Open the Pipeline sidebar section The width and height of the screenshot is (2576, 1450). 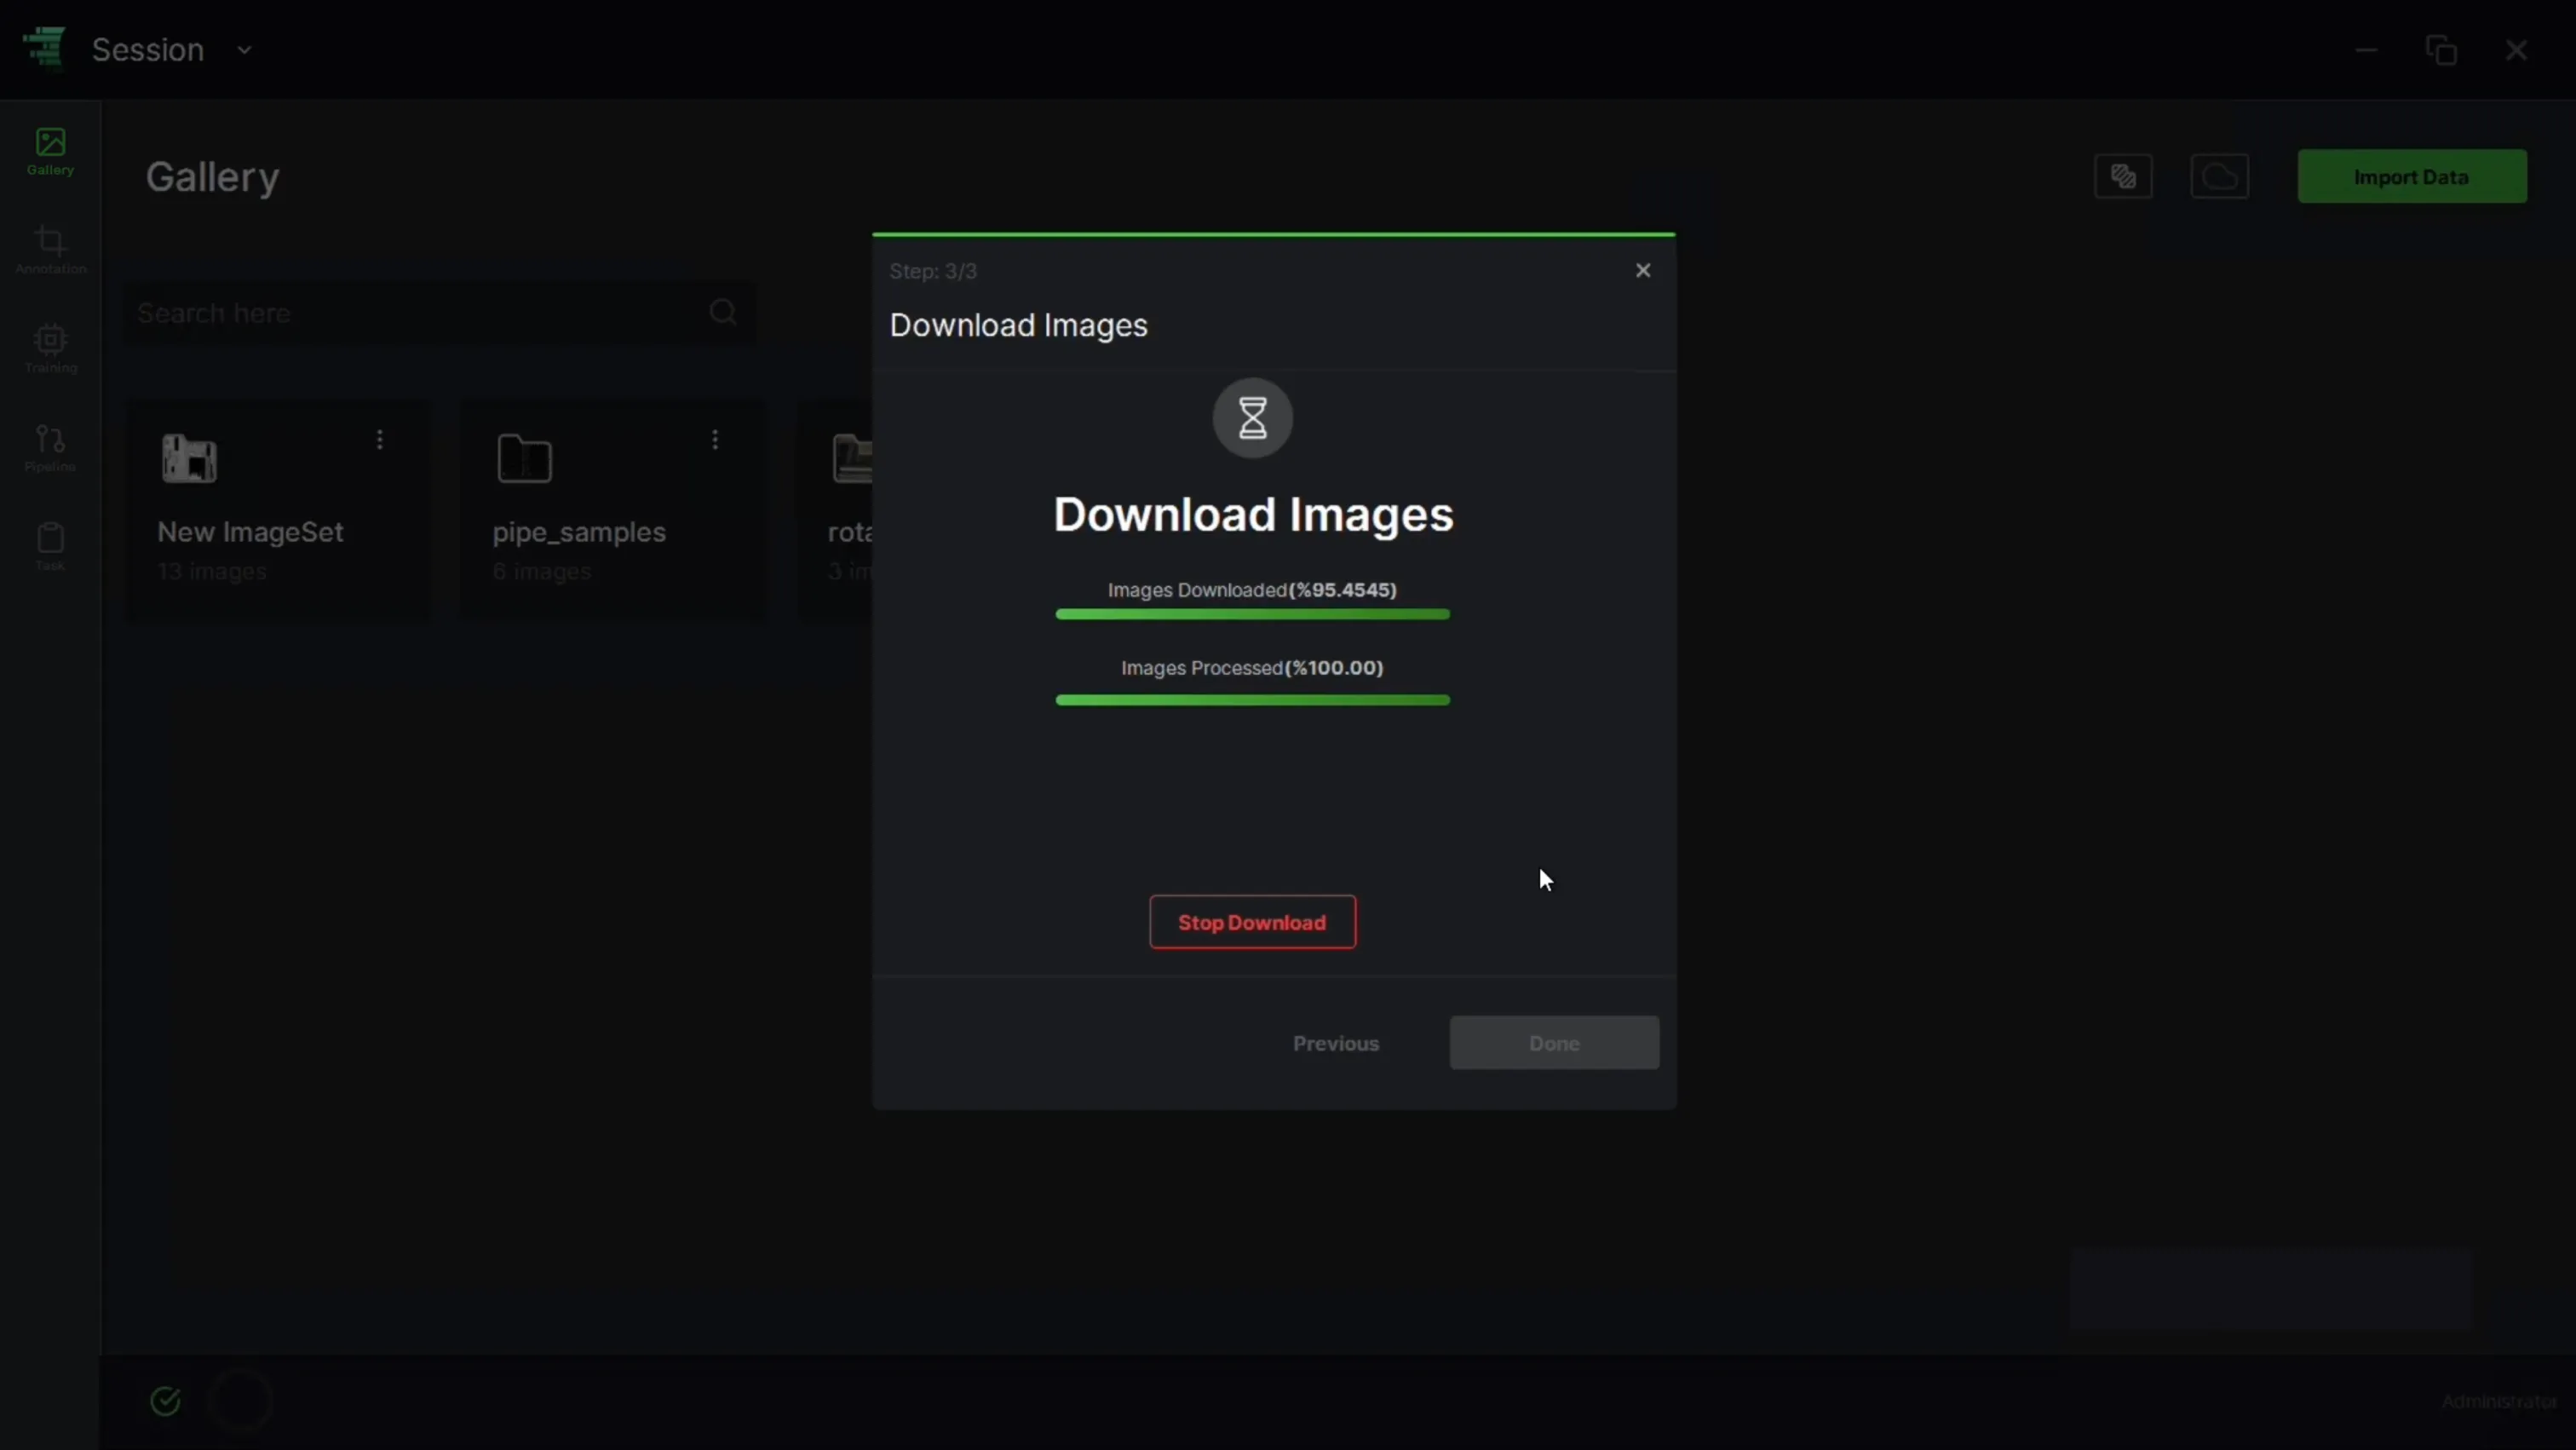[x=50, y=448]
